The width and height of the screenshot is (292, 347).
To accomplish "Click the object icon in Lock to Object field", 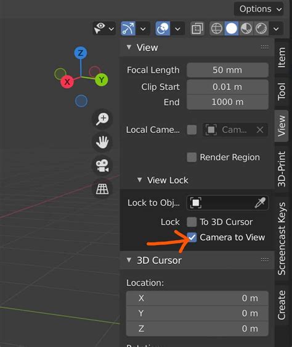I will pyautogui.click(x=196, y=202).
